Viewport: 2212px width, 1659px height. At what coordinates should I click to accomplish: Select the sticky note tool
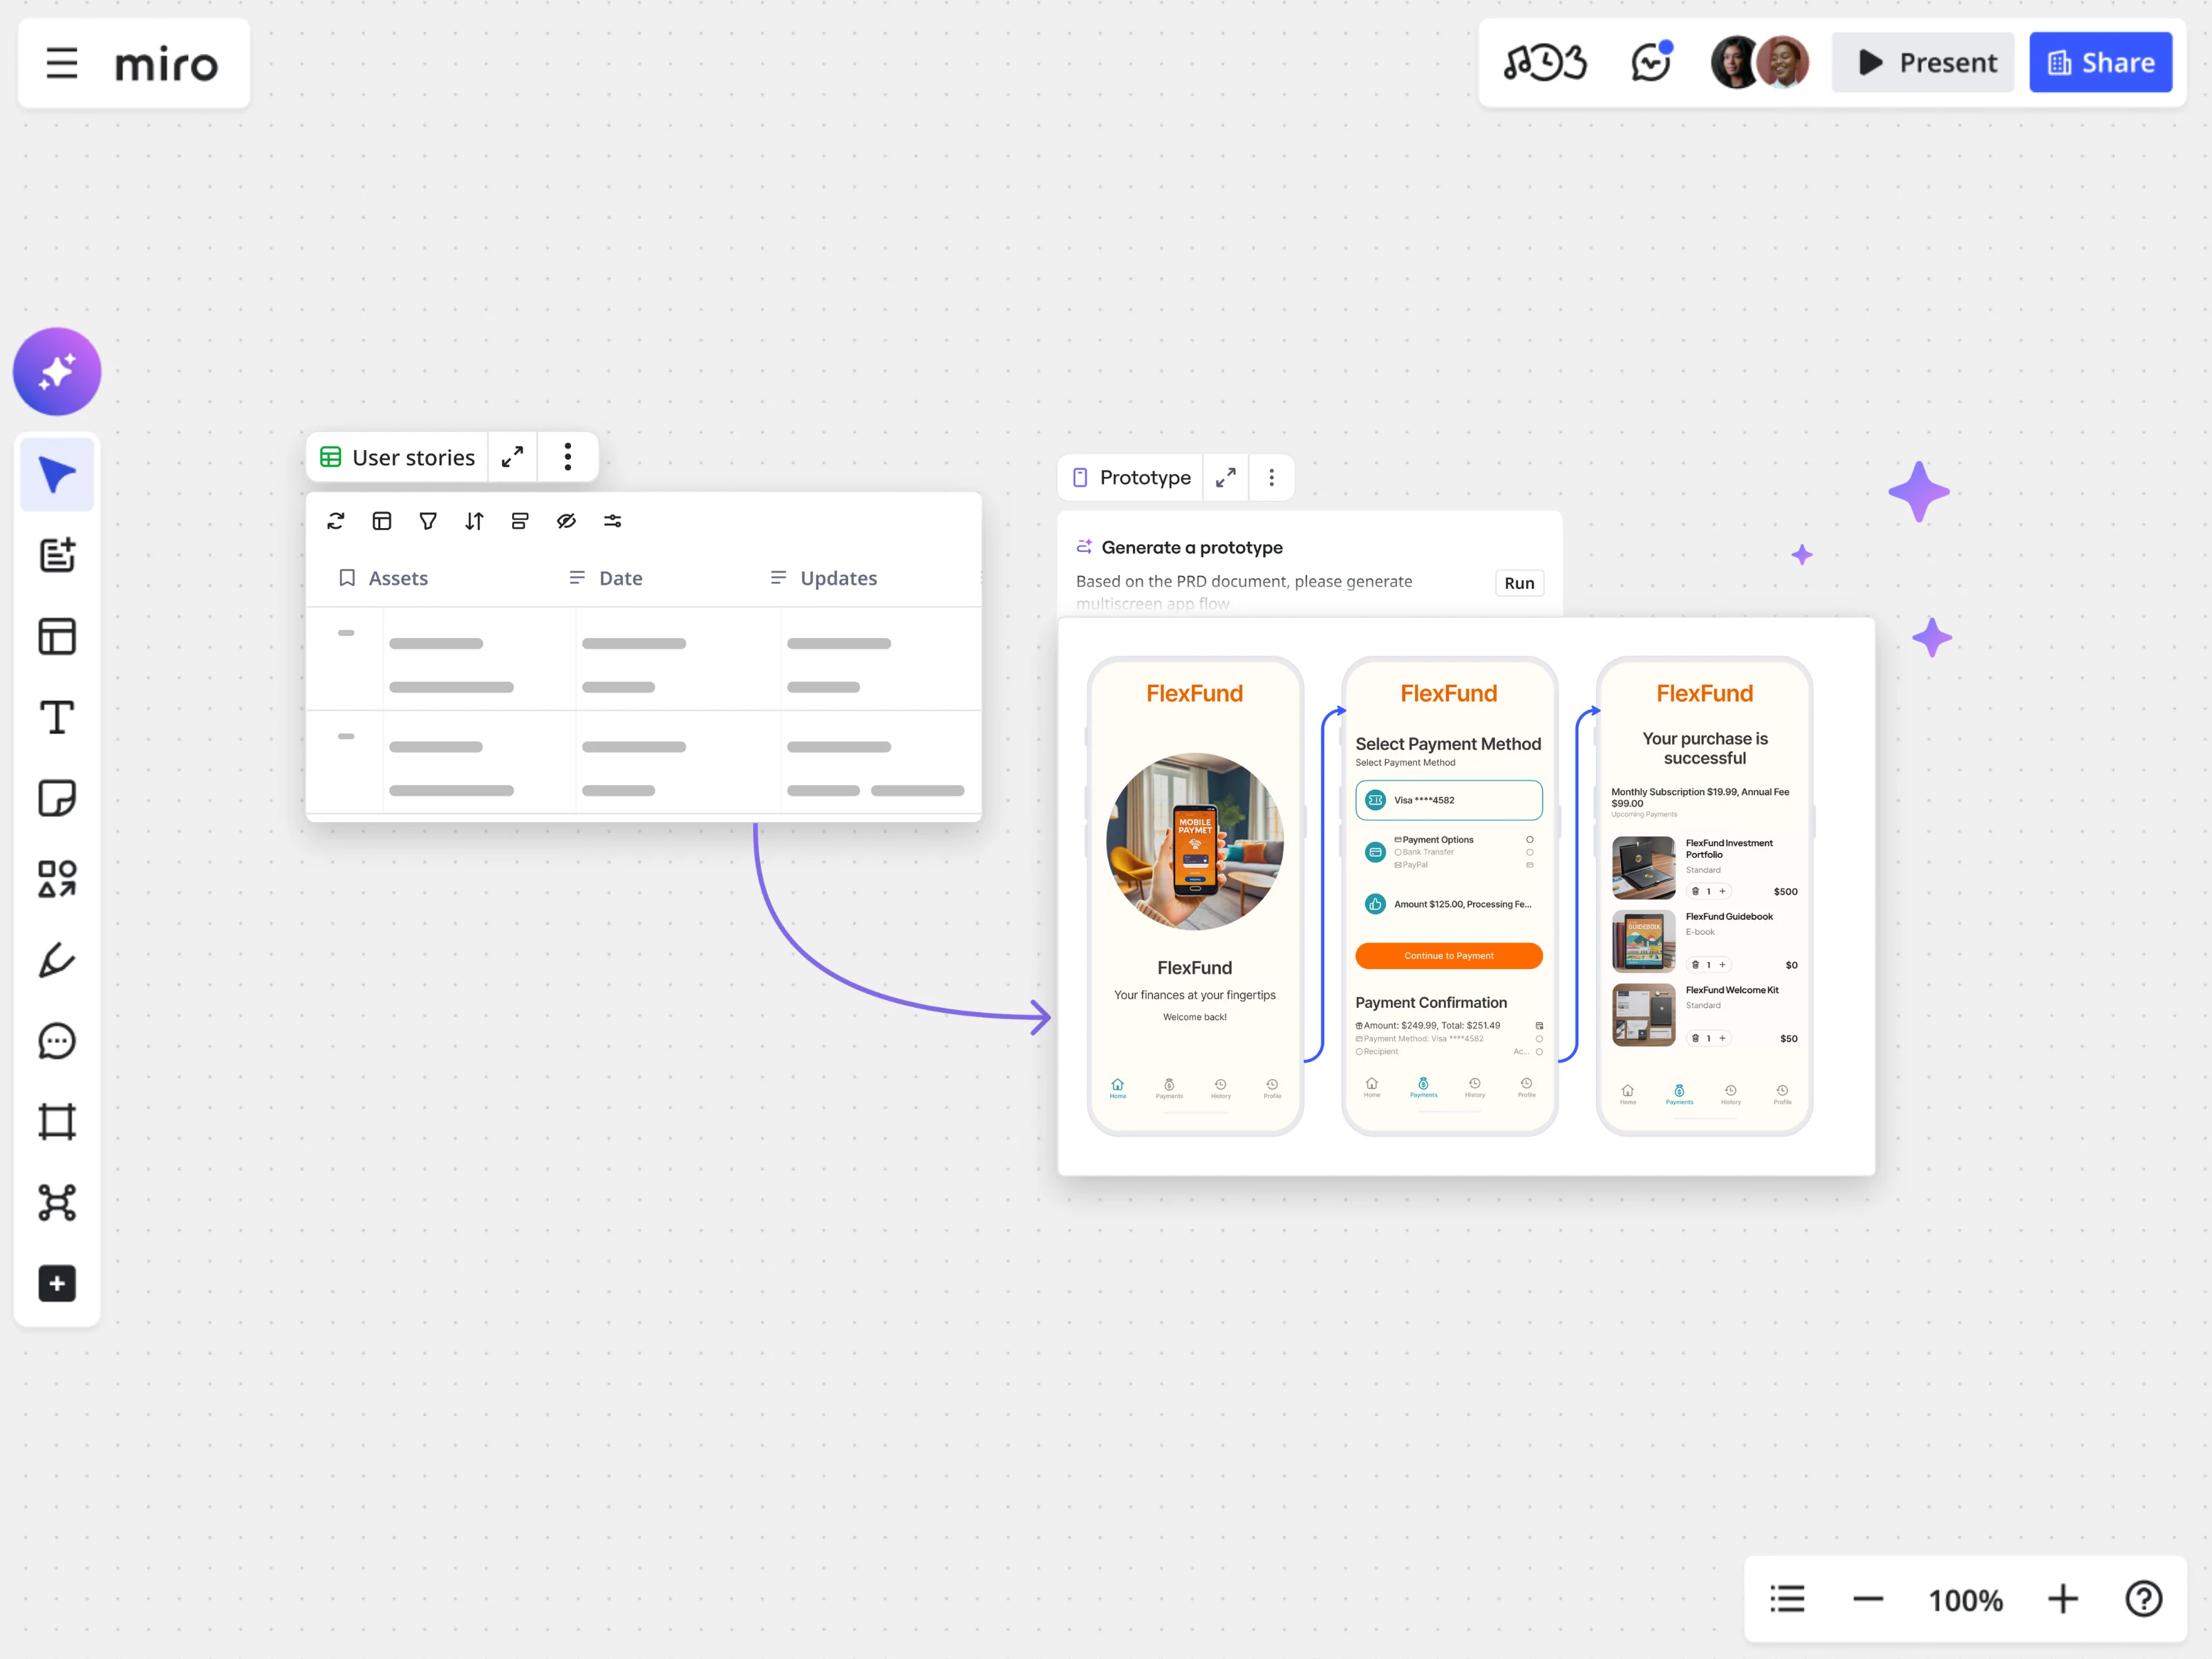(57, 798)
